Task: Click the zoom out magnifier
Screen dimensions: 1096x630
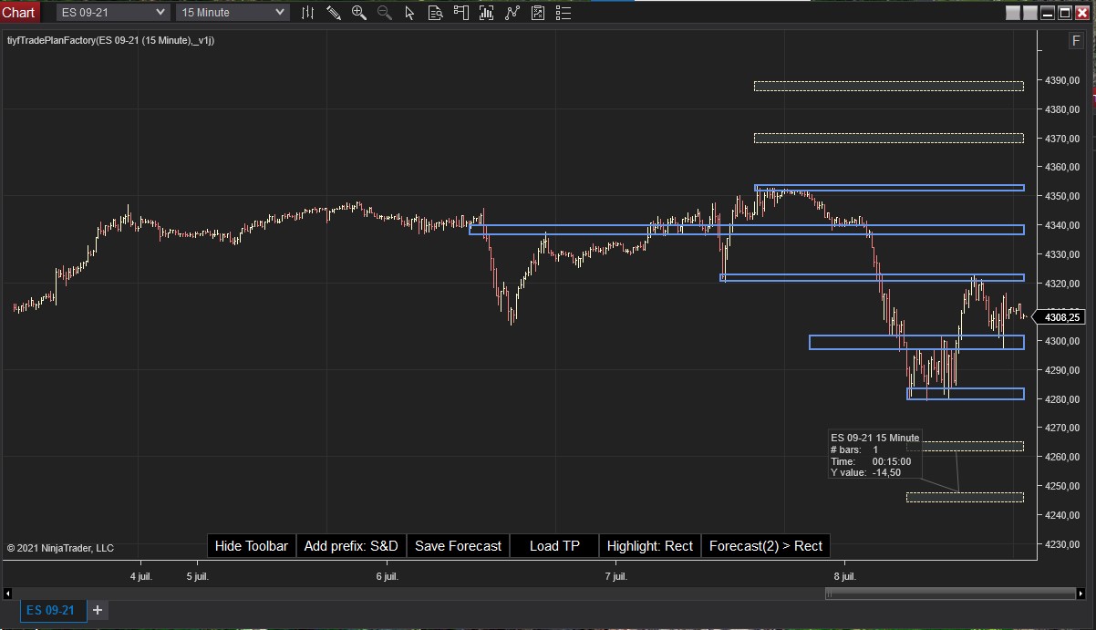Action: 385,13
